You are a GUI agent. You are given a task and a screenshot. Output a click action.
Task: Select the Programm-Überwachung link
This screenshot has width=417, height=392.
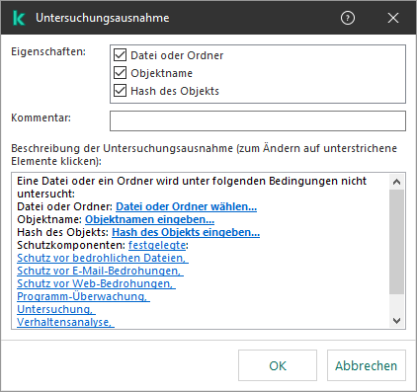click(83, 296)
